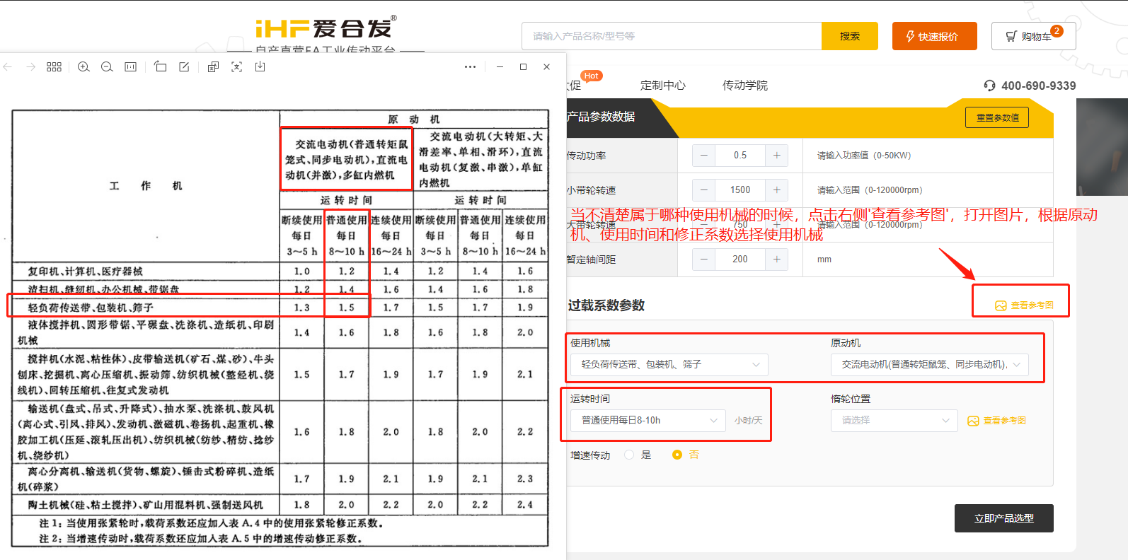
Task: Select 否 for 增速传动
Action: click(677, 455)
